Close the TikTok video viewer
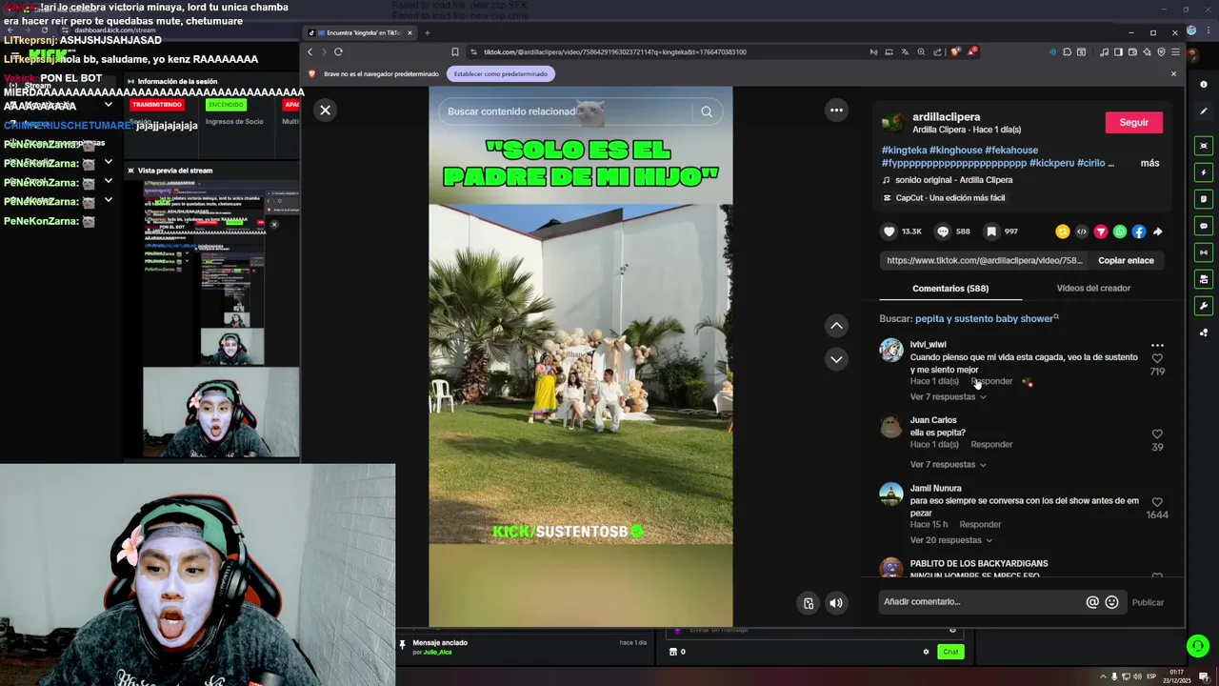This screenshot has height=686, width=1219. pyautogui.click(x=325, y=110)
